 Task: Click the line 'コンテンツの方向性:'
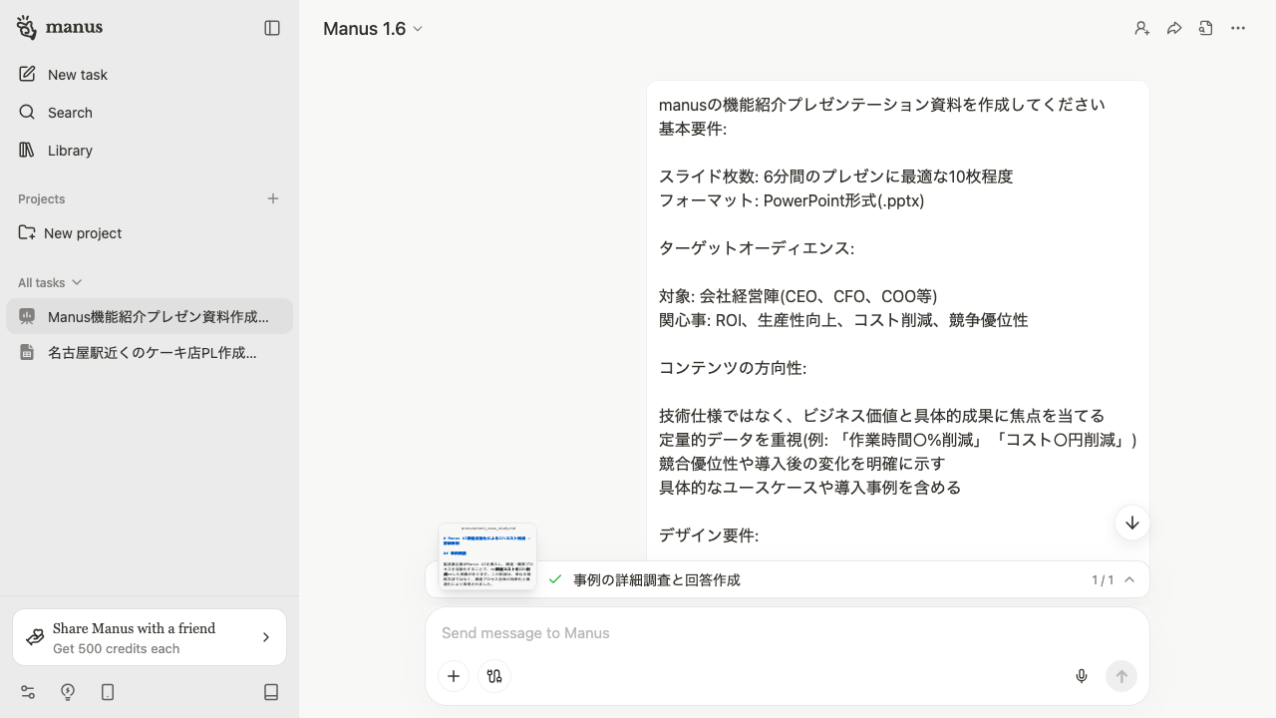coord(733,368)
